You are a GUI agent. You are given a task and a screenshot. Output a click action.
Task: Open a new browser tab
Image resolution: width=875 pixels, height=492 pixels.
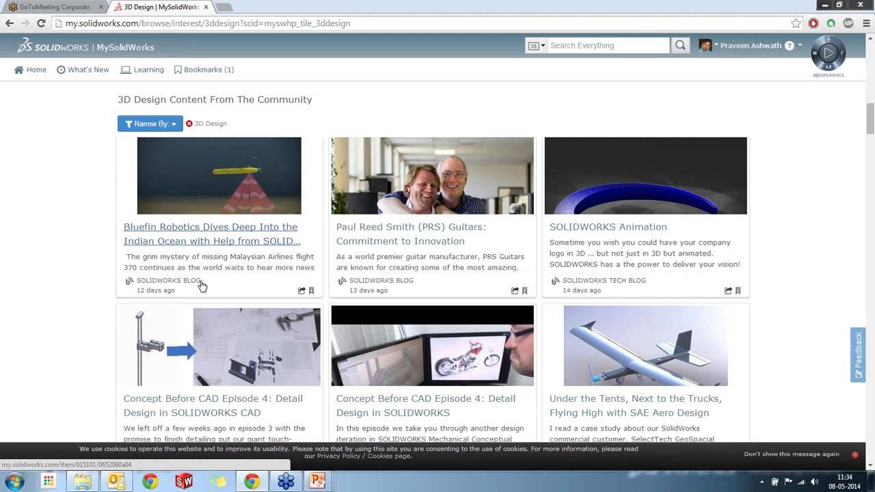click(224, 7)
